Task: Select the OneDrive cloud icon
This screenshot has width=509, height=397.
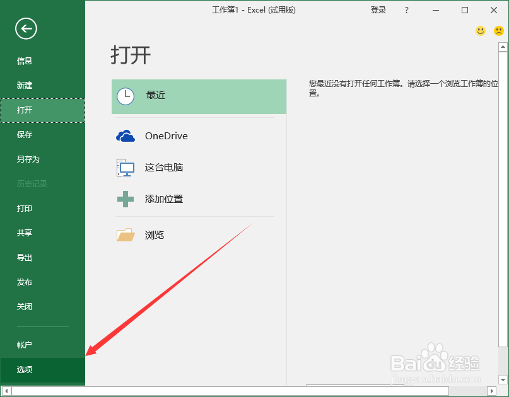Action: point(127,135)
